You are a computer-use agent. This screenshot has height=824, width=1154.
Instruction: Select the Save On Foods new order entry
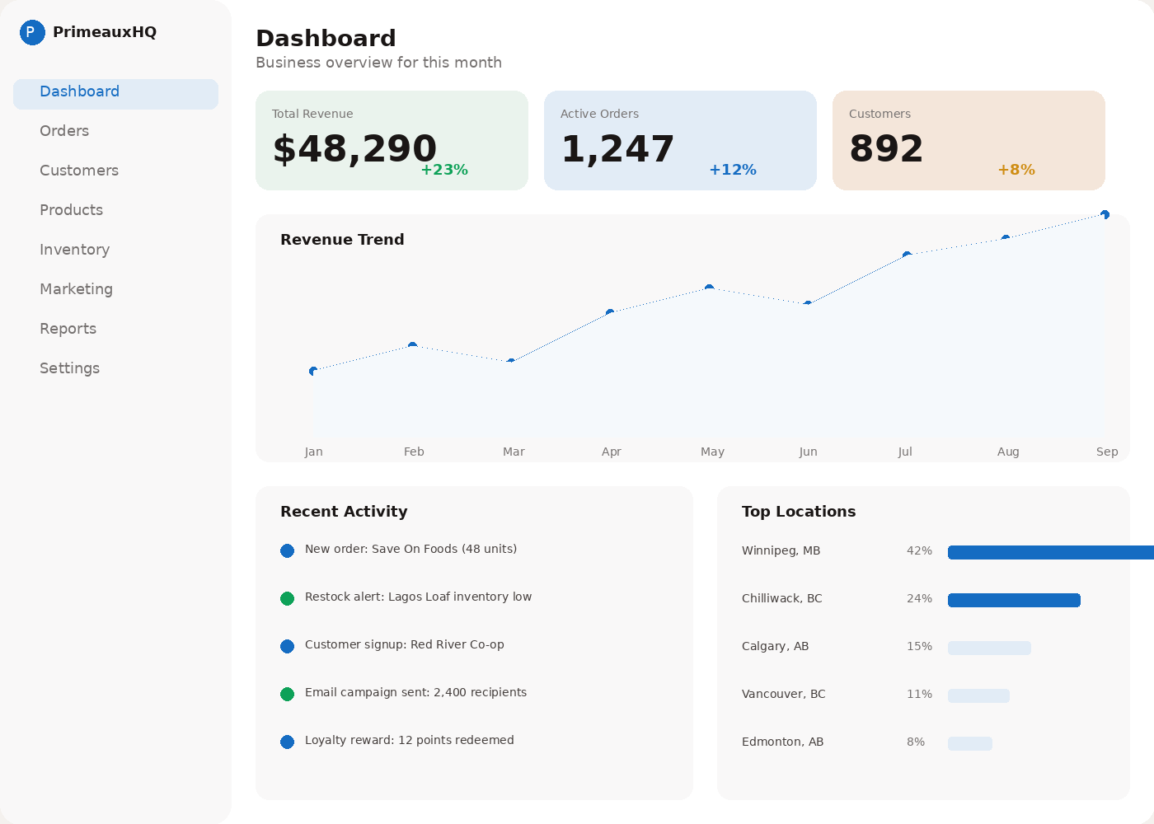pyautogui.click(x=410, y=549)
